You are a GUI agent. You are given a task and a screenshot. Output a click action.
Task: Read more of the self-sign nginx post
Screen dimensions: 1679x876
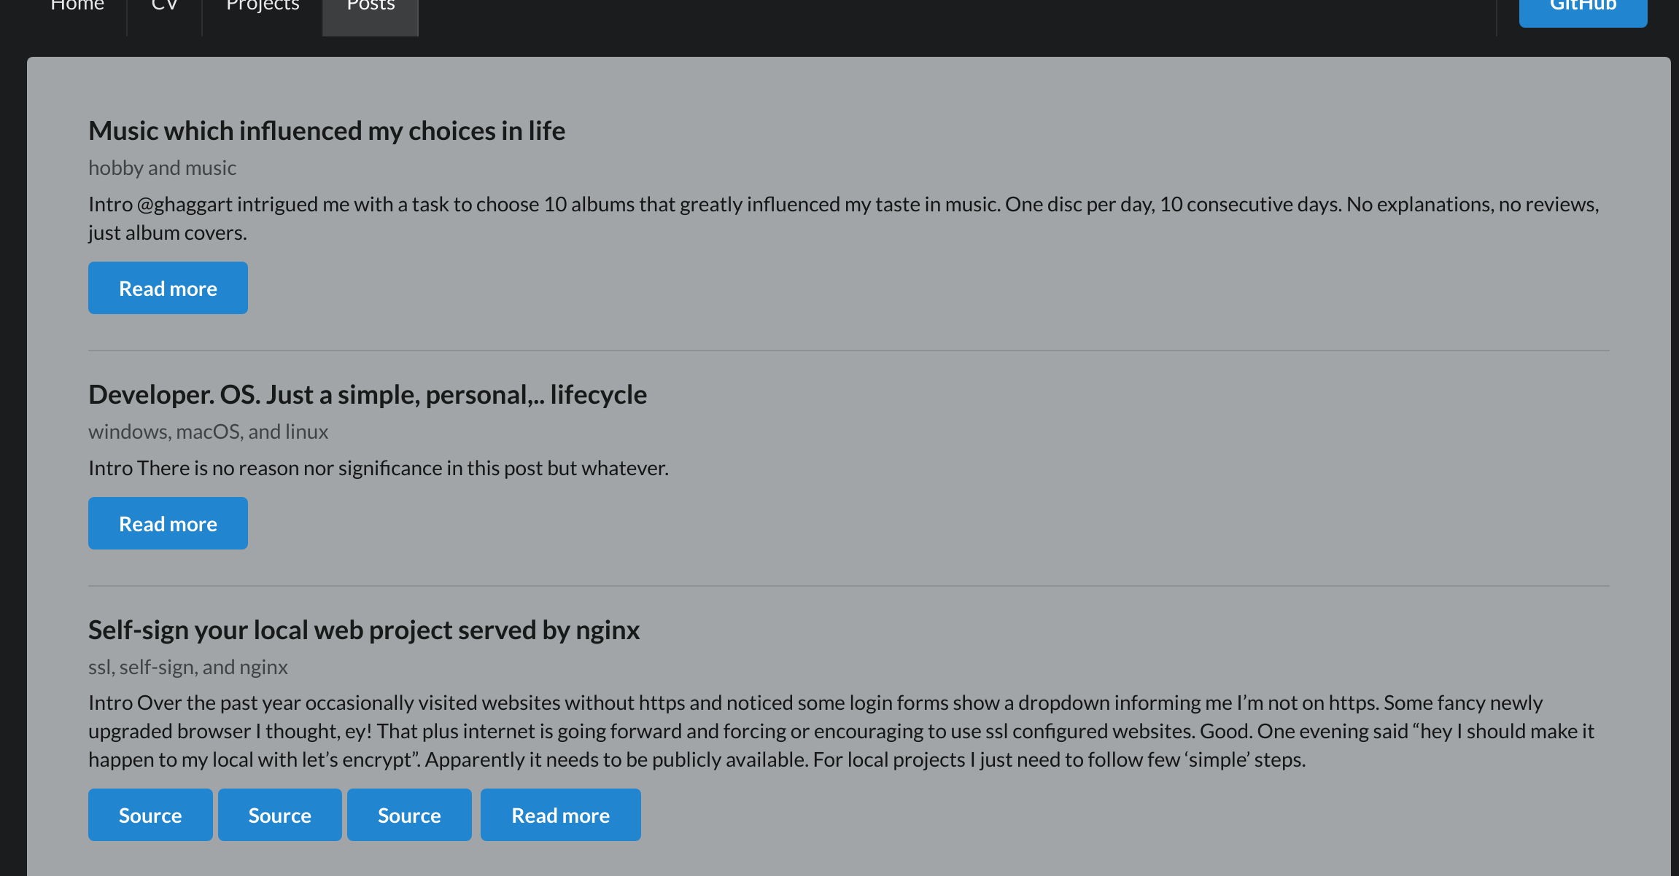click(561, 815)
